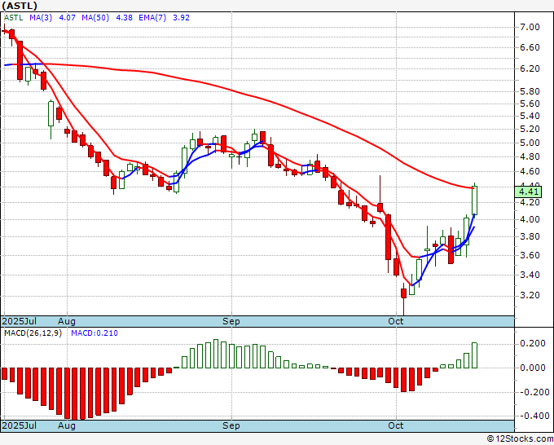Click the latest green candlestick near 4.41
Image resolution: width=554 pixels, height=445 pixels.
click(474, 200)
